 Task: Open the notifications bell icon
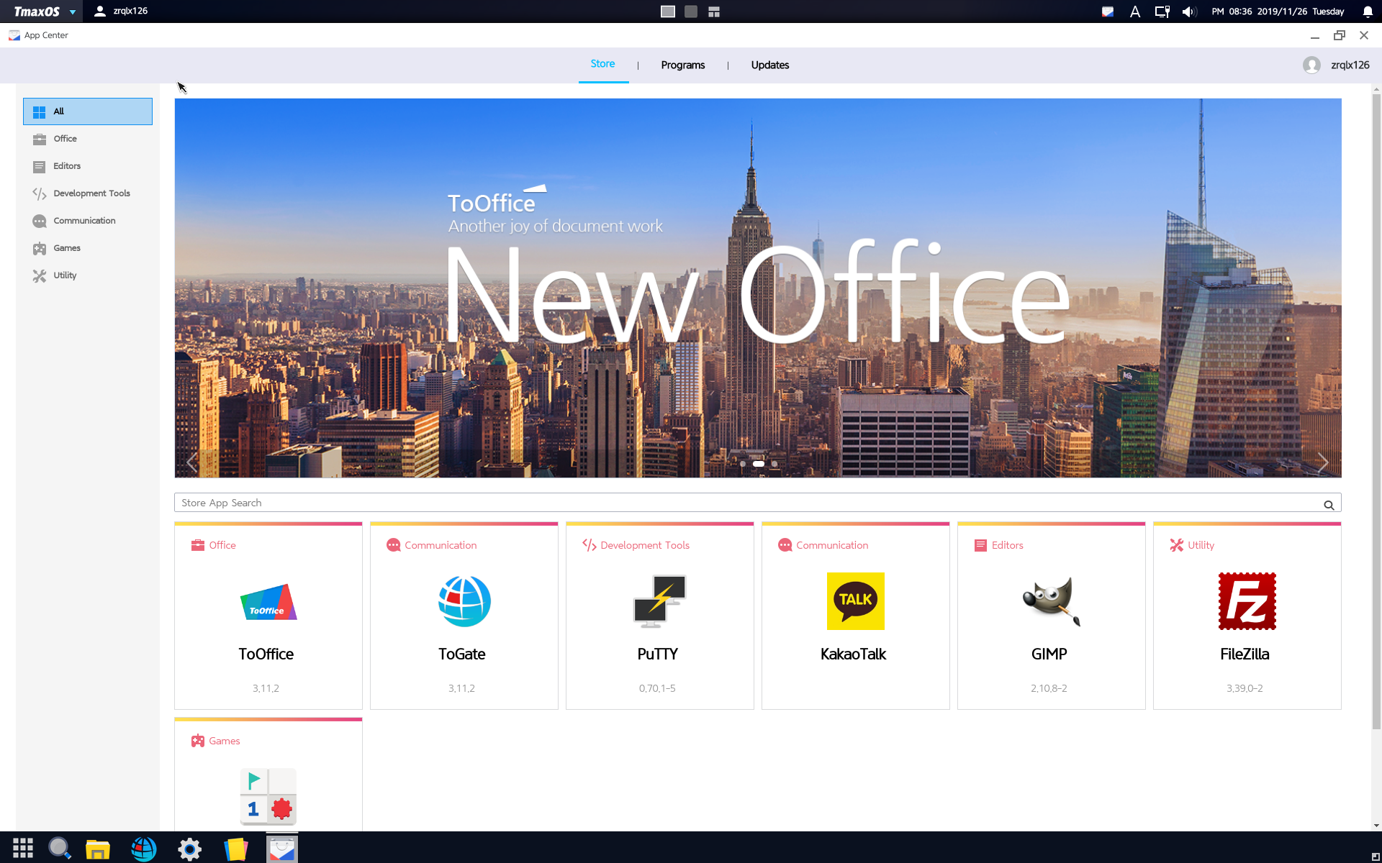(x=1368, y=12)
